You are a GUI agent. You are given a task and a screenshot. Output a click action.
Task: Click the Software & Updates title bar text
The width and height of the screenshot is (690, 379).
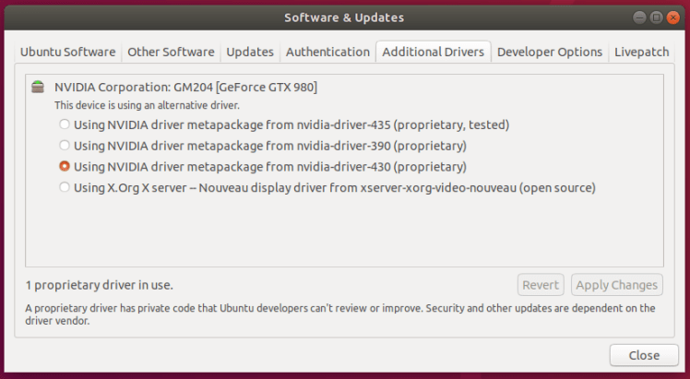344,18
